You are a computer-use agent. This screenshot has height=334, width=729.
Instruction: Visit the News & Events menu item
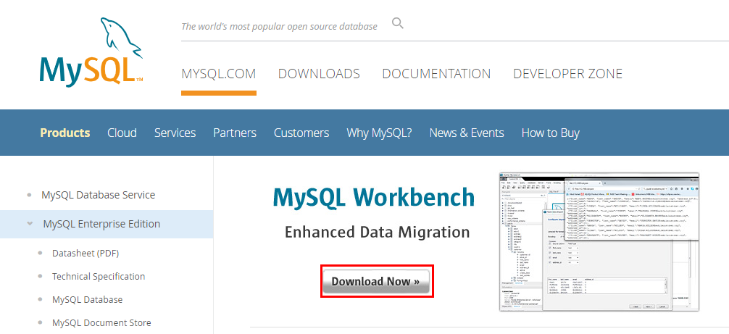(x=467, y=133)
